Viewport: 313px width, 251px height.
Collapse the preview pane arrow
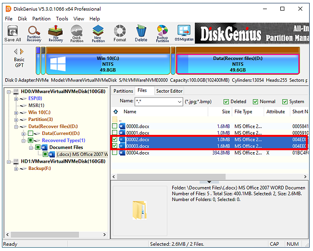tap(209, 182)
